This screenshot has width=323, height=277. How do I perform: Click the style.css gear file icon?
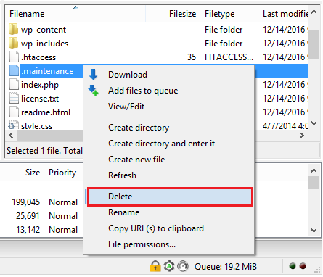(x=13, y=125)
